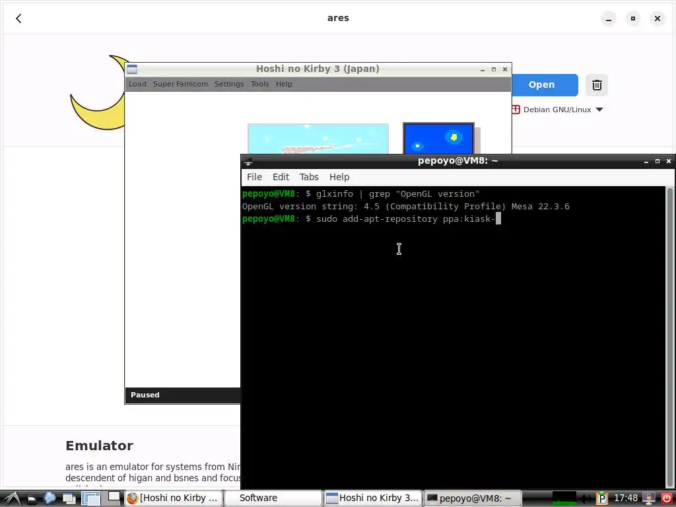
Task: Open the Help menu in the emulator window
Action: tap(284, 84)
